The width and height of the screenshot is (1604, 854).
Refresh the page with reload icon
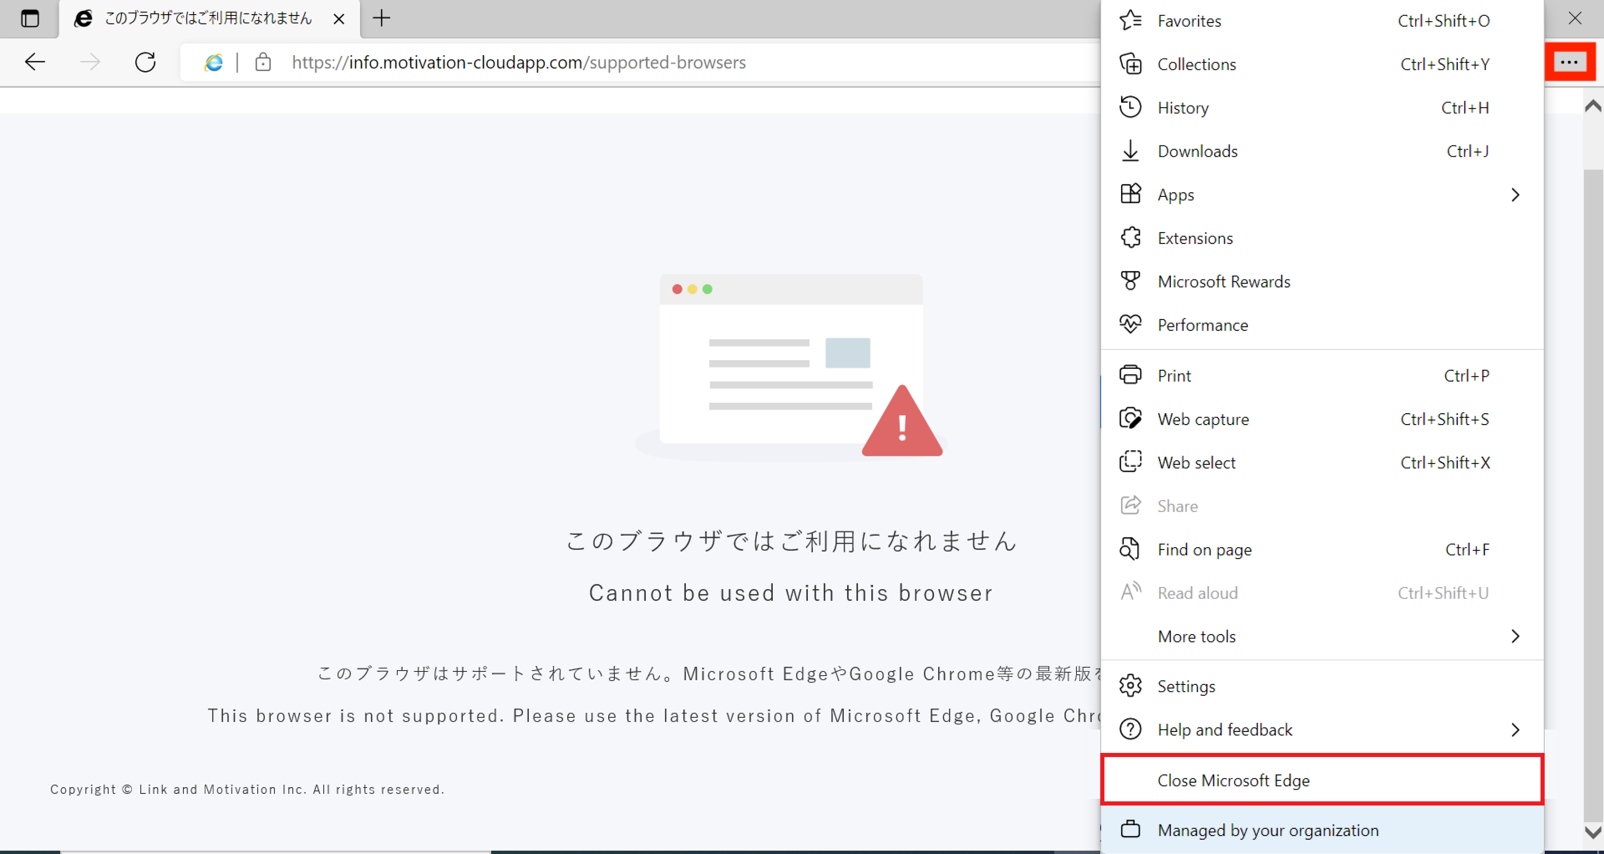pyautogui.click(x=145, y=62)
